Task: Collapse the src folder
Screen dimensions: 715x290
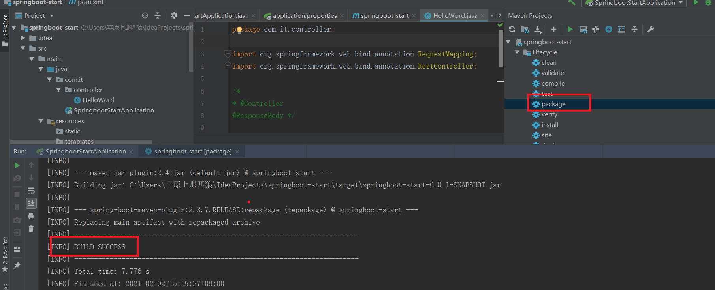Action: pos(23,48)
